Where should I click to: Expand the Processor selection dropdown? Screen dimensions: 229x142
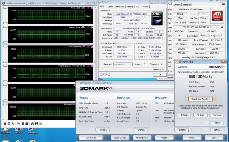(x=131, y=64)
